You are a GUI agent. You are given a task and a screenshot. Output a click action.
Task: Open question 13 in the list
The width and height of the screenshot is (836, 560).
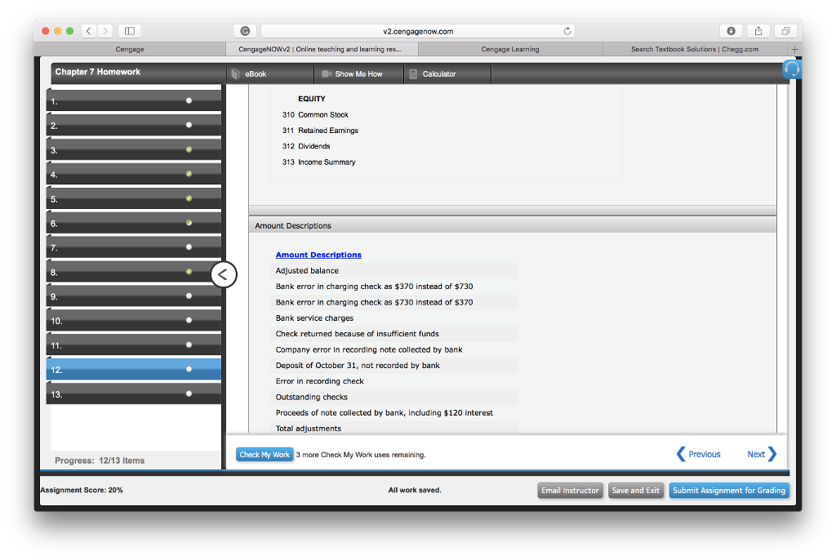134,394
